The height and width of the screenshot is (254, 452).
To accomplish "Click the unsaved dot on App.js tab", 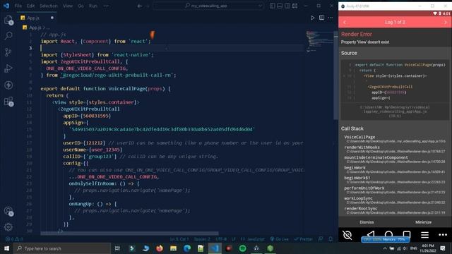I will pyautogui.click(x=52, y=18).
